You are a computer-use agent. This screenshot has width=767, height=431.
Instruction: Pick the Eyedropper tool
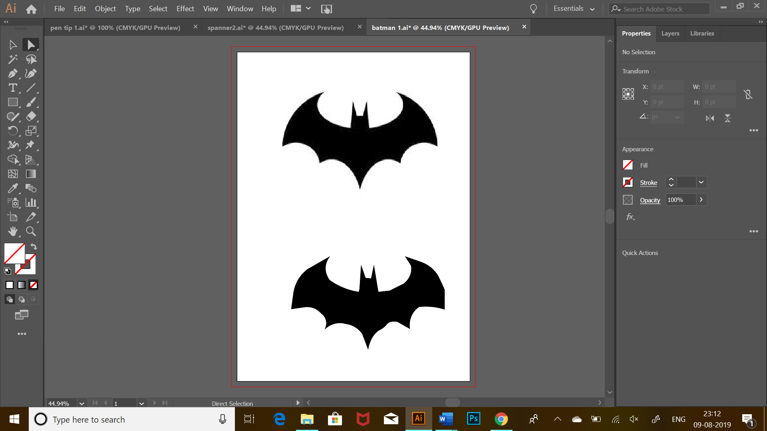tap(12, 188)
